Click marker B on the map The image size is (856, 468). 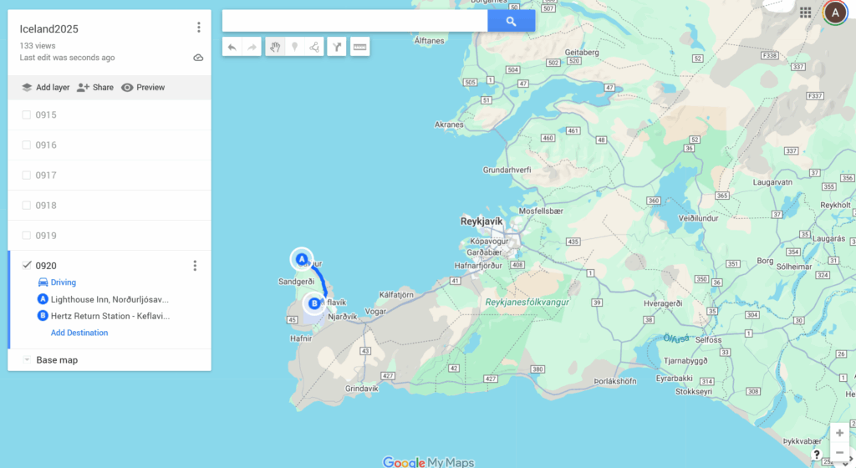pyautogui.click(x=314, y=303)
